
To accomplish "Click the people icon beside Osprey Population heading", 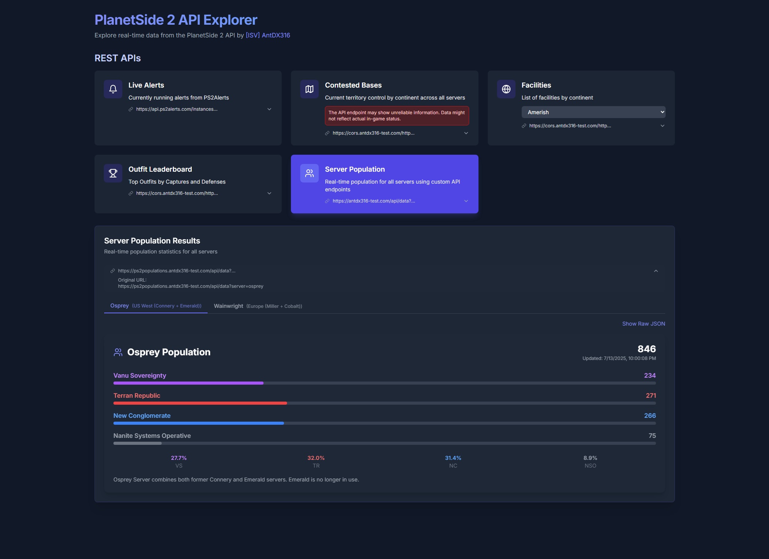I will point(118,351).
